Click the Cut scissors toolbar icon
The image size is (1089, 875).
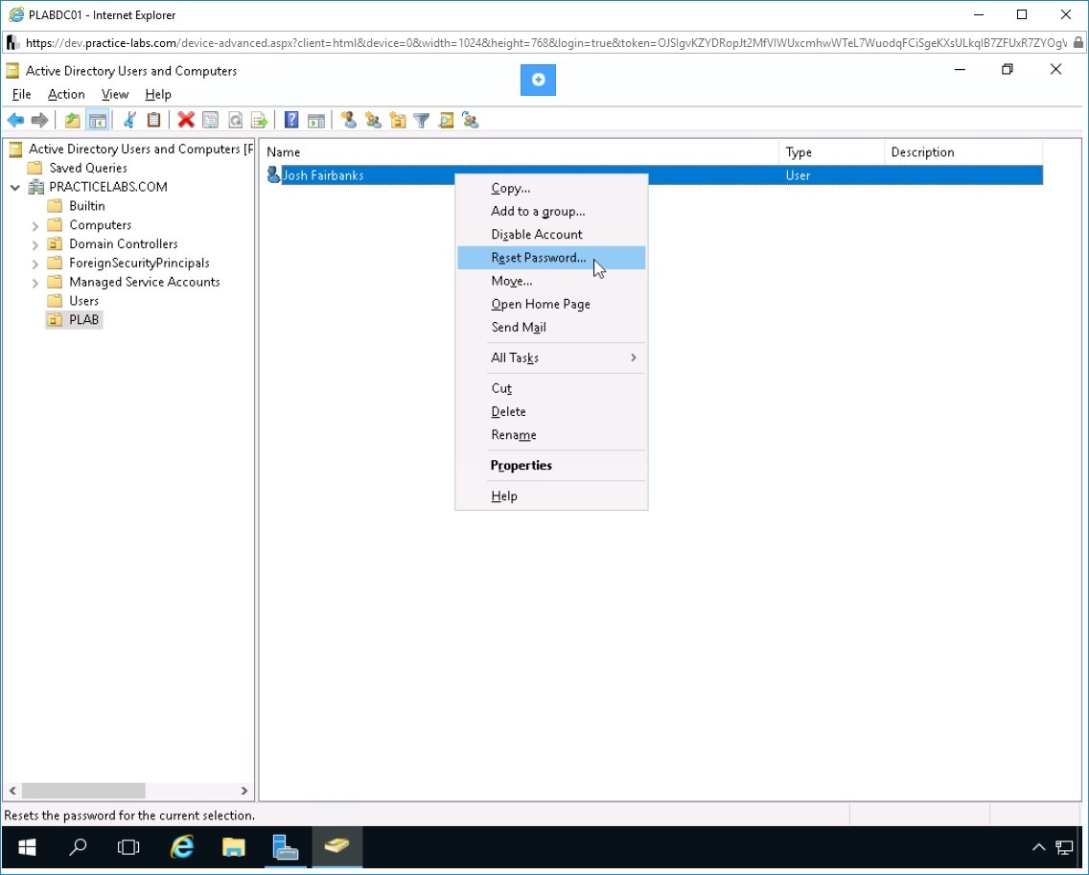[x=129, y=120]
